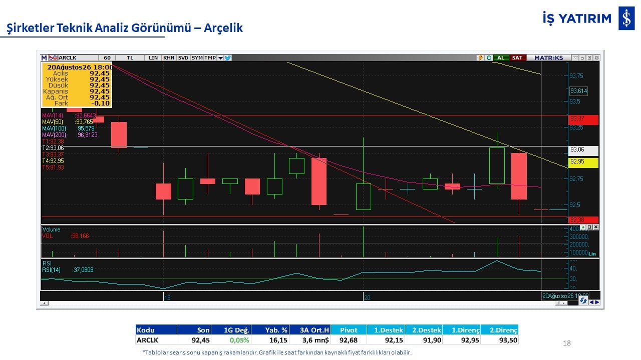Click the 93,50 second resistance cell

click(x=500, y=340)
